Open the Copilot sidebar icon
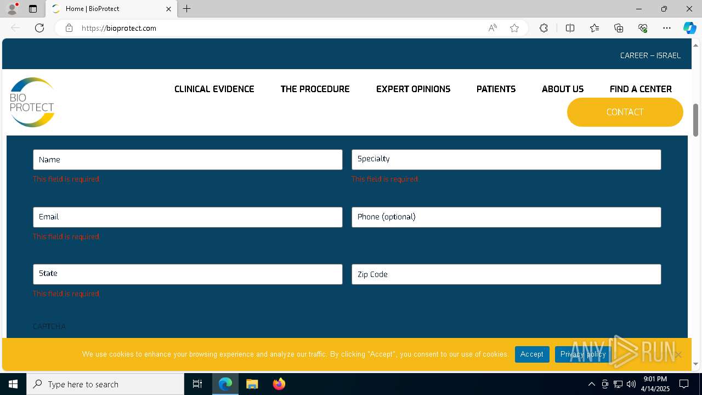Image resolution: width=702 pixels, height=395 pixels. pyautogui.click(x=689, y=28)
